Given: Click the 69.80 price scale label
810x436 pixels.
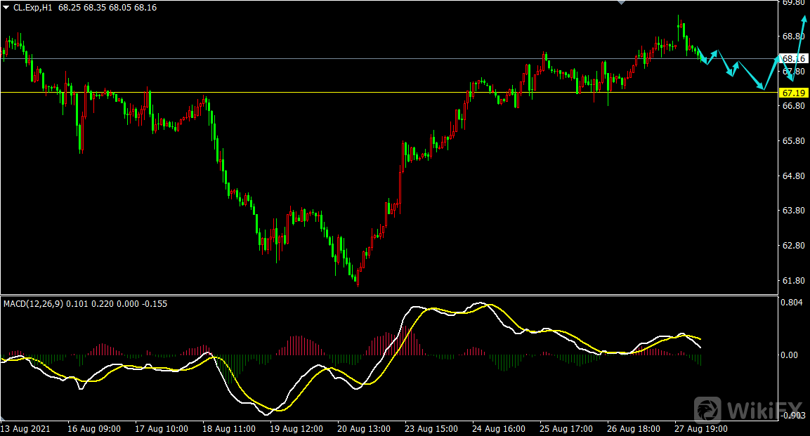Looking at the screenshot, I should 793,3.
